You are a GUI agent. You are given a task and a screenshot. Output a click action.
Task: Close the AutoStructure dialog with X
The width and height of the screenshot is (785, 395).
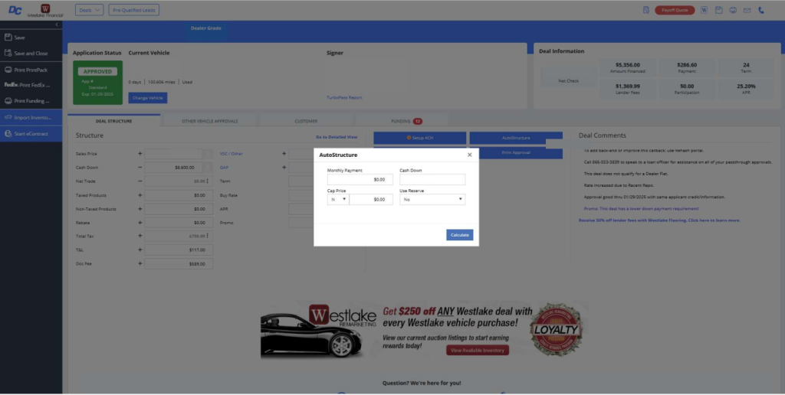(470, 155)
